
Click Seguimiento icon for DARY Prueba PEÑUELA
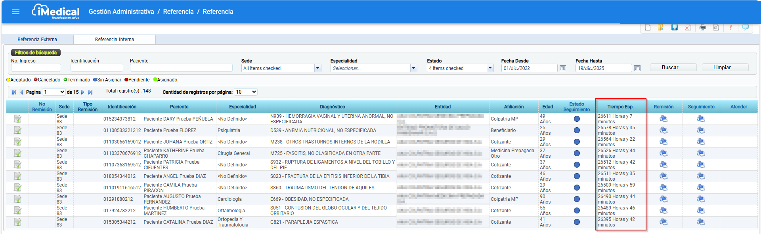701,119
